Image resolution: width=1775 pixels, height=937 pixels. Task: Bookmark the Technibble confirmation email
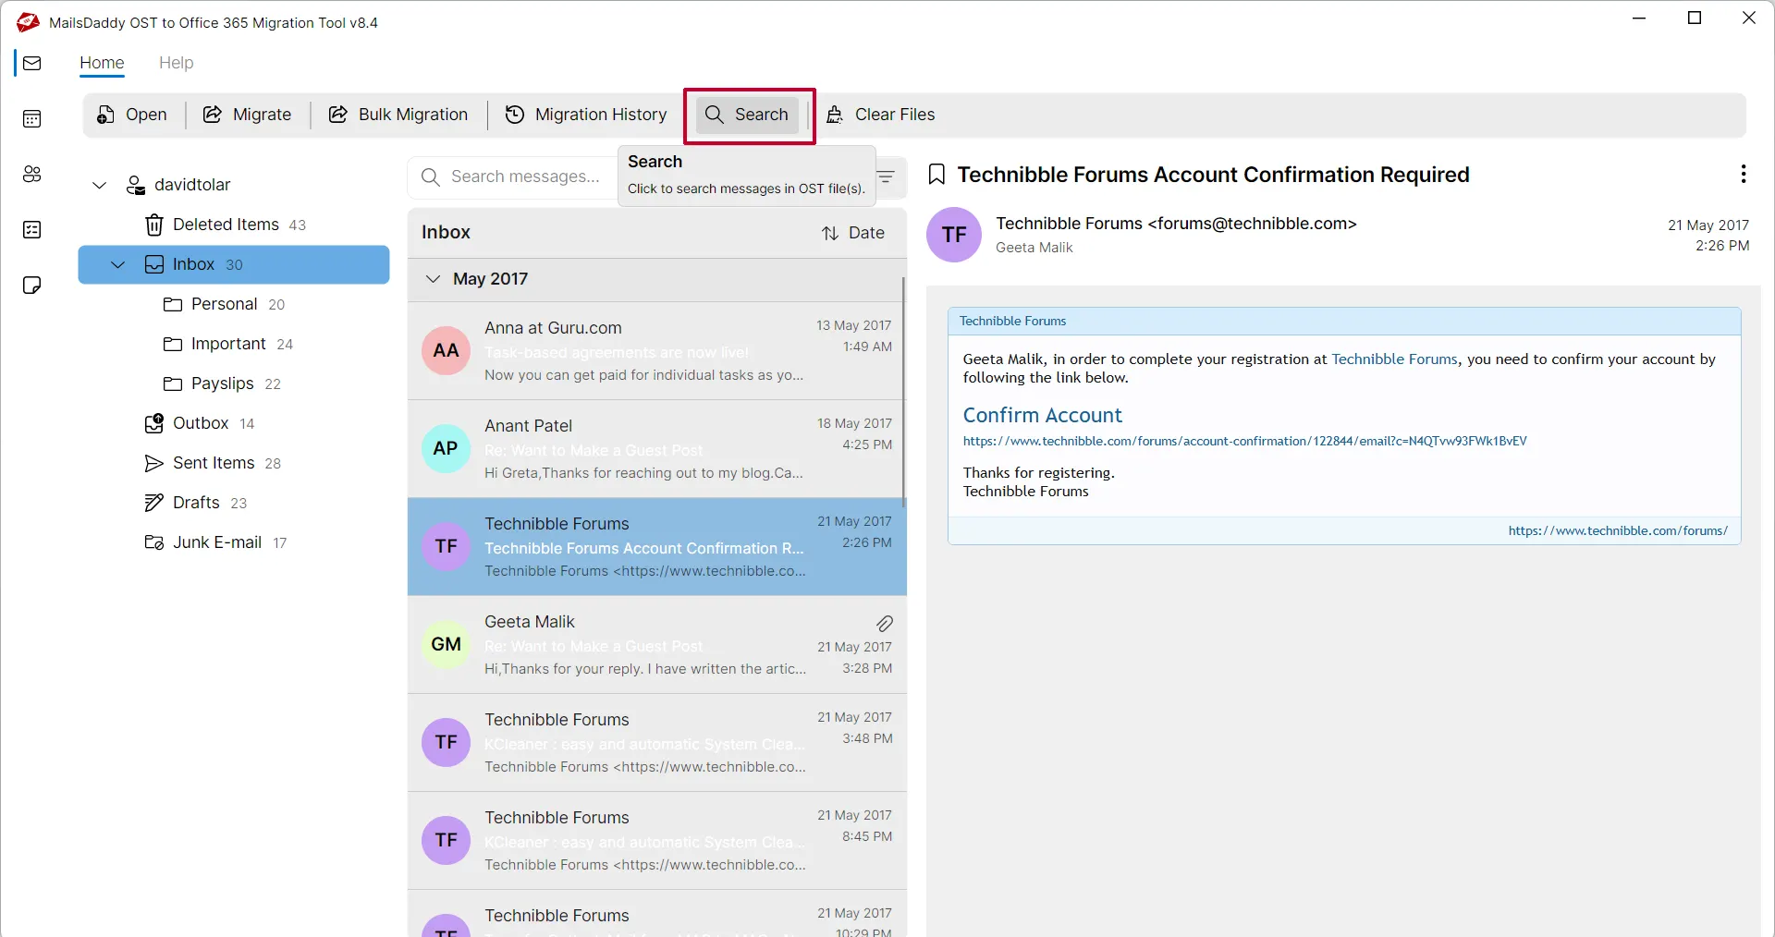(936, 175)
